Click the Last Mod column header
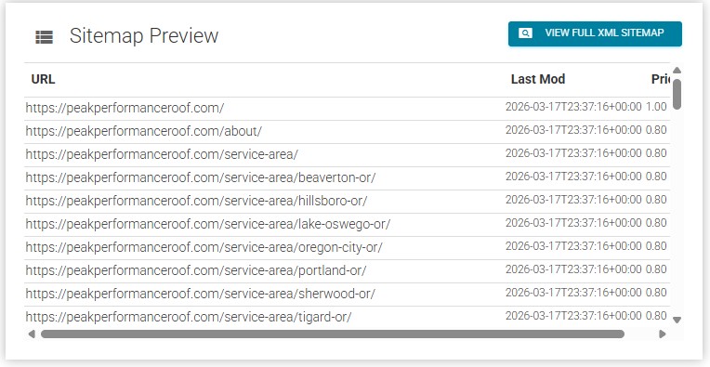The height and width of the screenshot is (367, 710). click(538, 79)
